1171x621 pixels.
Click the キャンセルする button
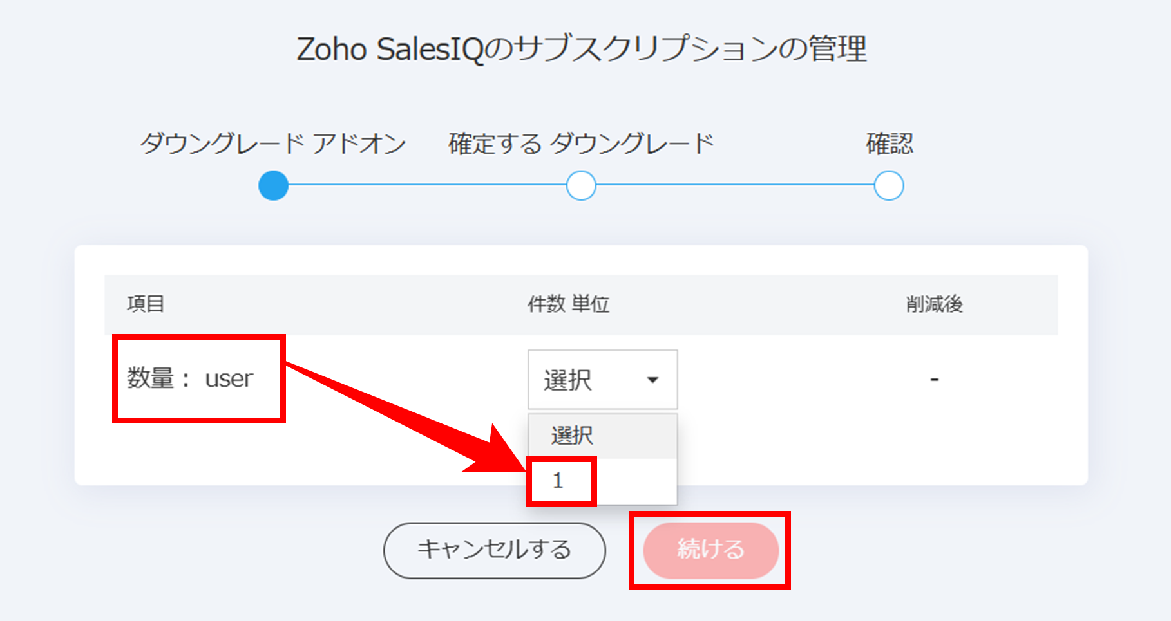pos(494,550)
